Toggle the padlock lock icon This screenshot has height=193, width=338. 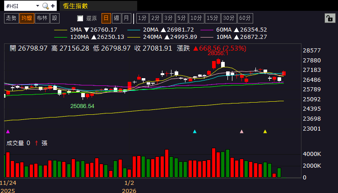(x=330, y=19)
